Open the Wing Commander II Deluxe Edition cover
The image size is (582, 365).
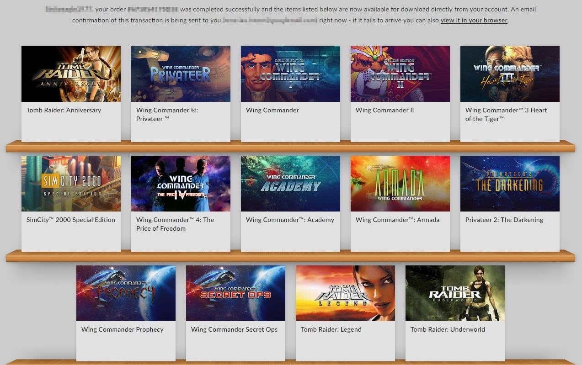400,74
